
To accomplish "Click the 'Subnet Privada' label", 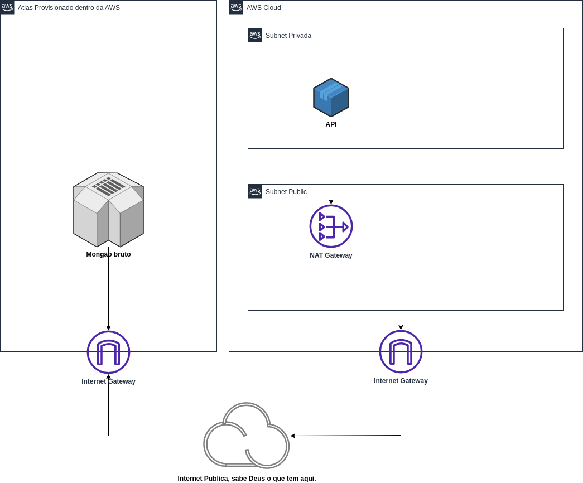I will (288, 36).
